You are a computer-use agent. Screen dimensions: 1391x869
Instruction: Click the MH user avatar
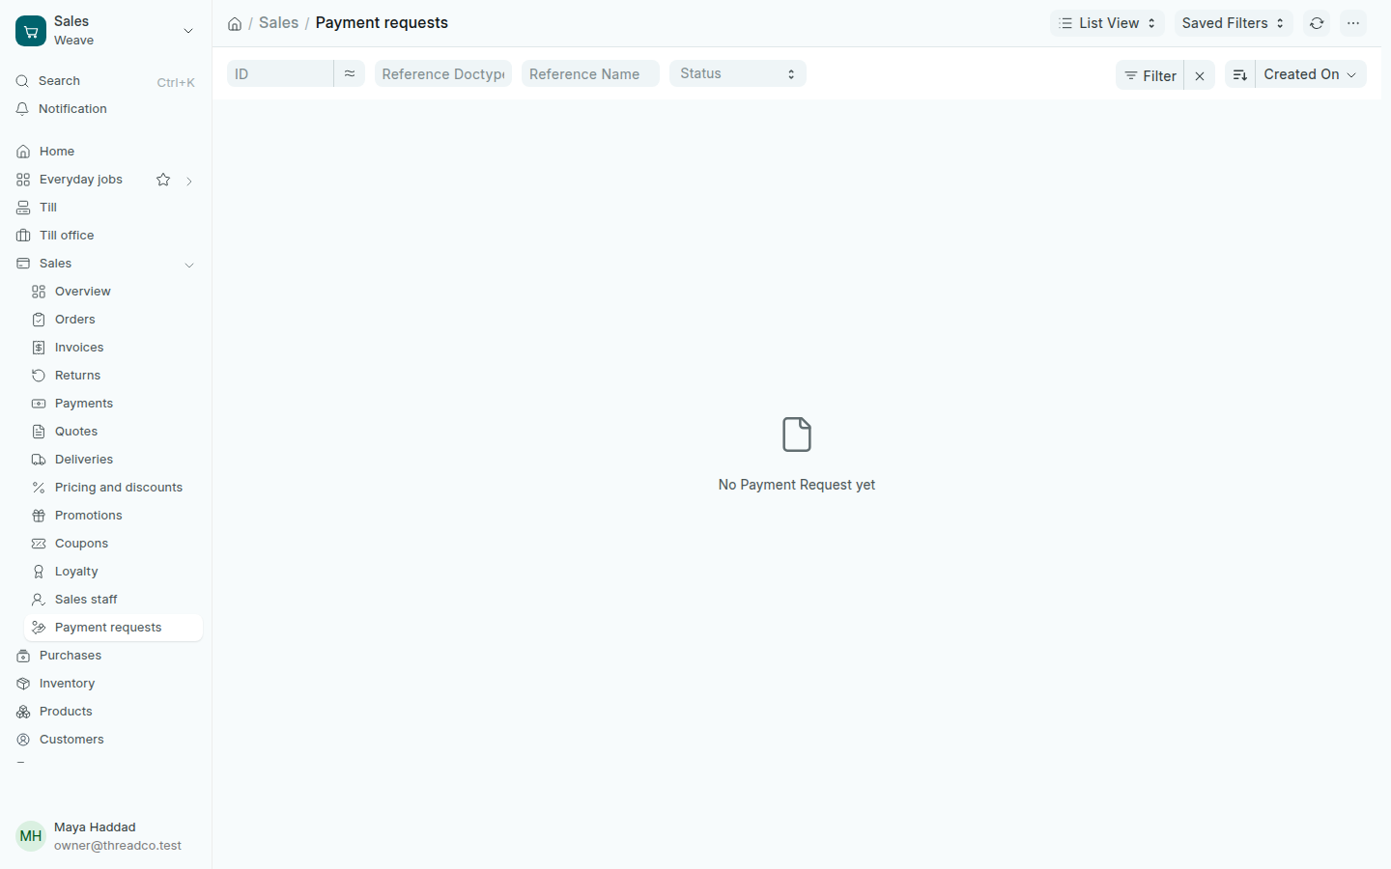[31, 836]
